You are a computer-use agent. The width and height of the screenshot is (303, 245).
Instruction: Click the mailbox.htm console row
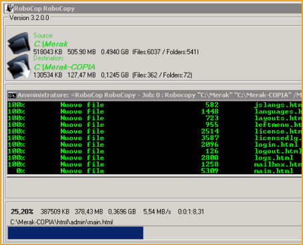point(155,164)
